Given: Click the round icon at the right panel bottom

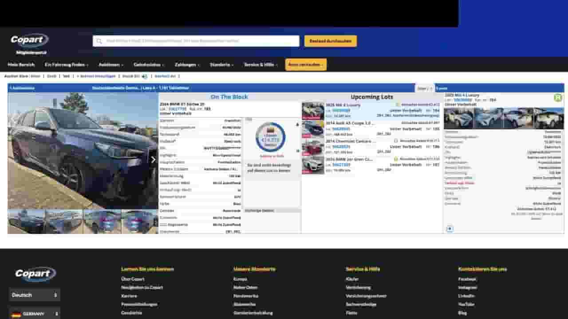Looking at the screenshot, I should pyautogui.click(x=450, y=229).
